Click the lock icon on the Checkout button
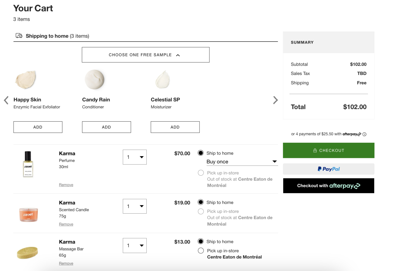The image size is (400, 271). 315,150
